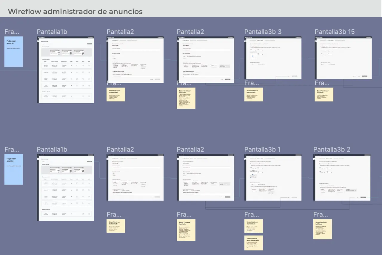Screen dimensions: 382x255
Task: Open the Pantalla3b 15 wireframe screen
Action: [343, 58]
